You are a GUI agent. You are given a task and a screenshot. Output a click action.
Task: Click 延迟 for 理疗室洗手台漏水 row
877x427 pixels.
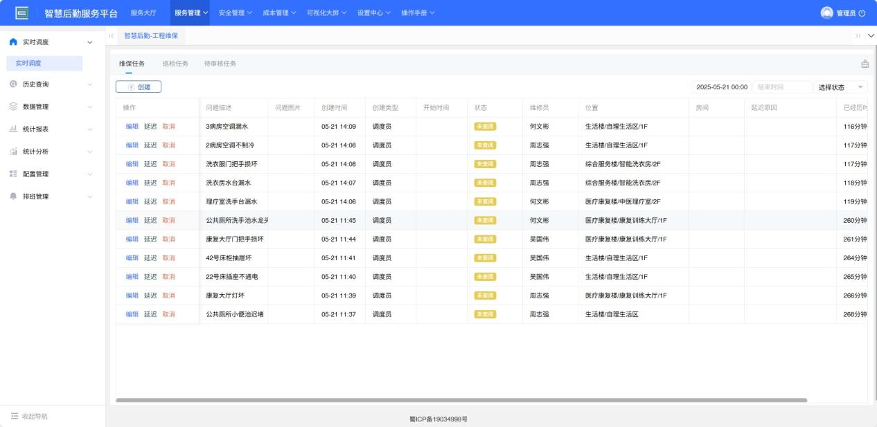click(150, 201)
